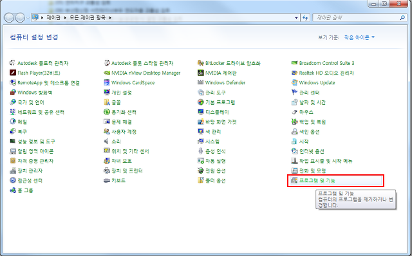Screen dimensions: 412x256
Task: Open 전원 옵션 link
Action: (x=216, y=170)
